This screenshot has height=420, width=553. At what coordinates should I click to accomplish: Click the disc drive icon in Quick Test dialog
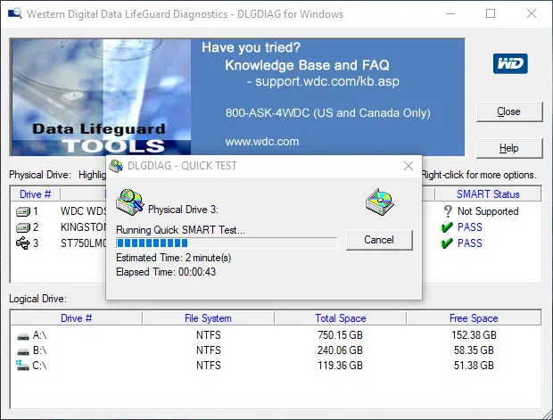pos(379,202)
